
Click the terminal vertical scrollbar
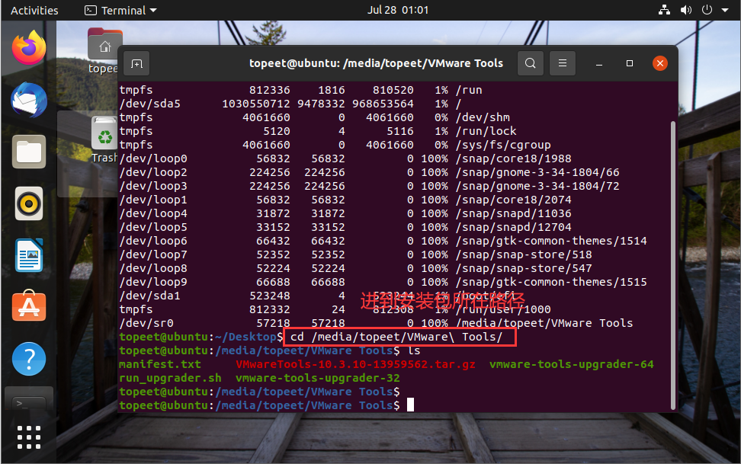(x=673, y=266)
